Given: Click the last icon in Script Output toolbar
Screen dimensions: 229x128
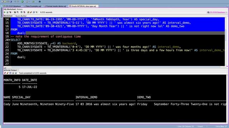Looking at the screenshot, I should pyautogui.click(x=16, y=73).
